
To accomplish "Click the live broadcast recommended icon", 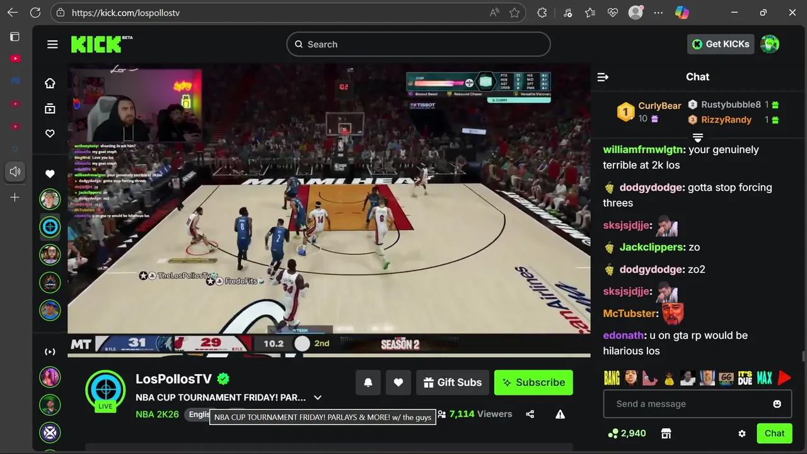I will click(x=50, y=352).
